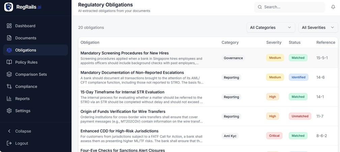This screenshot has height=152, width=340.
Task: Click the Reference column header
Action: pos(326,42)
